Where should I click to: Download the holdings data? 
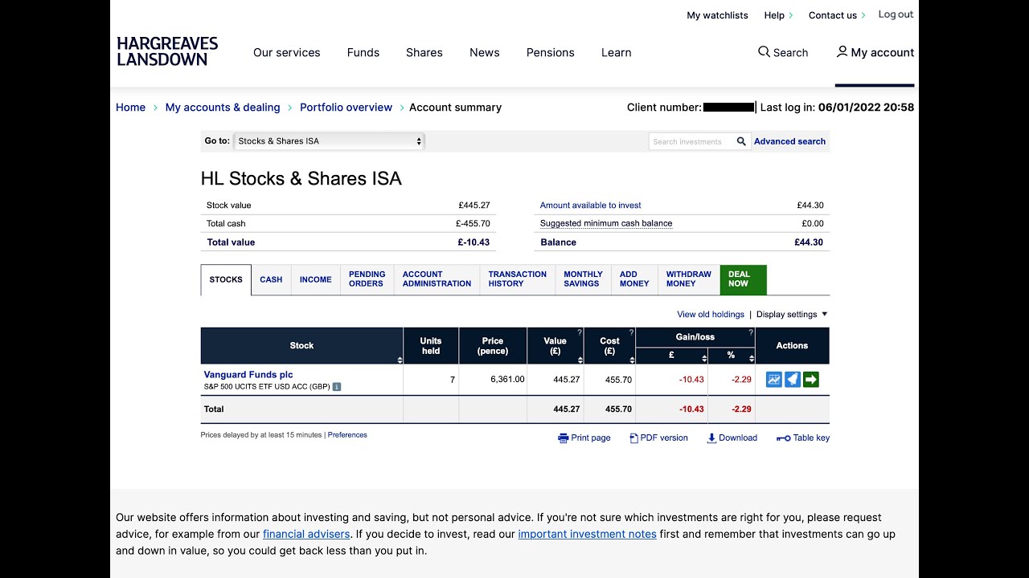pos(732,438)
